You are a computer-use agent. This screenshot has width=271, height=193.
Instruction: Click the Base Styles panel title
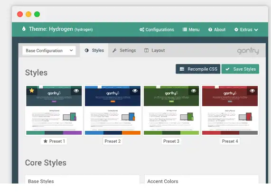tap(41, 181)
